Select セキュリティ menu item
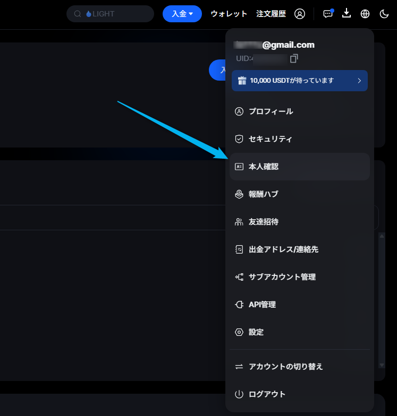397x416 pixels. pyautogui.click(x=300, y=139)
